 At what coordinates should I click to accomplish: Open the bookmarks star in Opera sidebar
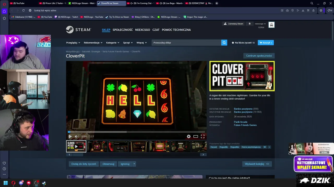pyautogui.click(x=4, y=18)
